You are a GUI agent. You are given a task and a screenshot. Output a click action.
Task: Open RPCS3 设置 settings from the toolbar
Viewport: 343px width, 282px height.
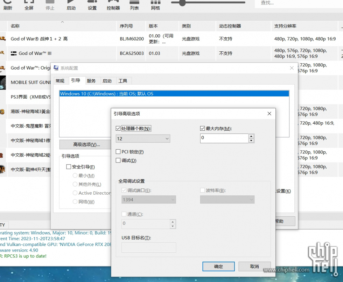(92, 5)
